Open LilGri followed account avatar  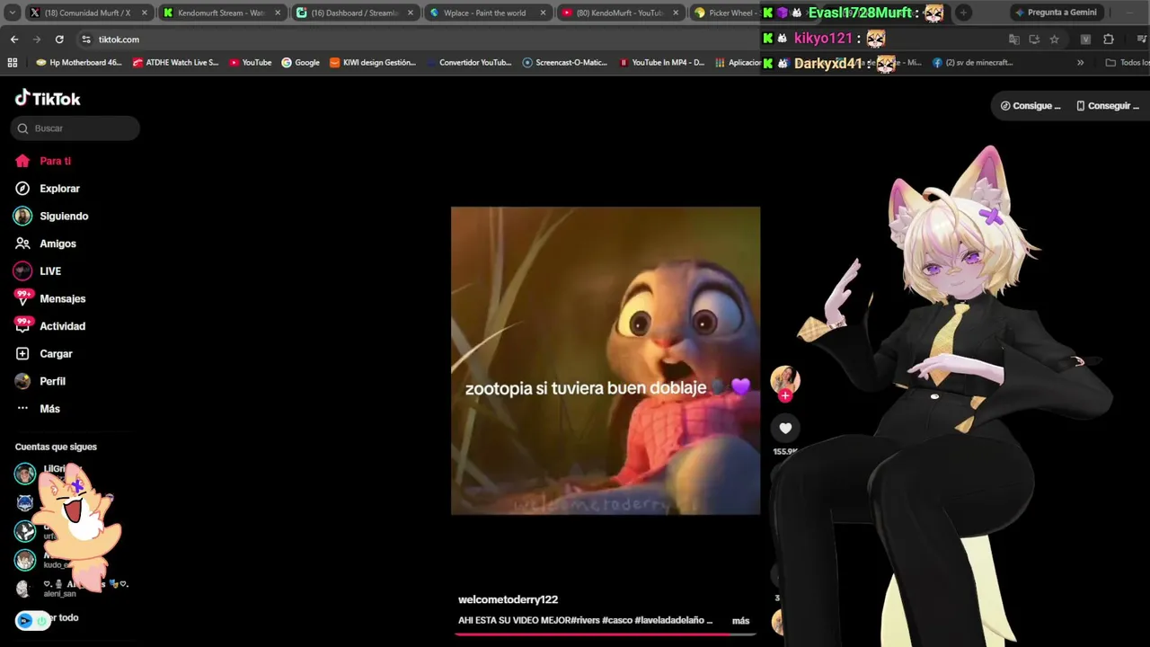24,473
